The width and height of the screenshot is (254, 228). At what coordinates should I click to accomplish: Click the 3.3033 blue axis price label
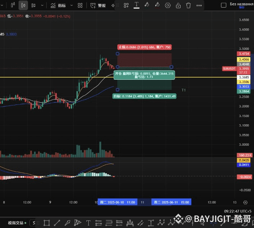[x=244, y=87]
